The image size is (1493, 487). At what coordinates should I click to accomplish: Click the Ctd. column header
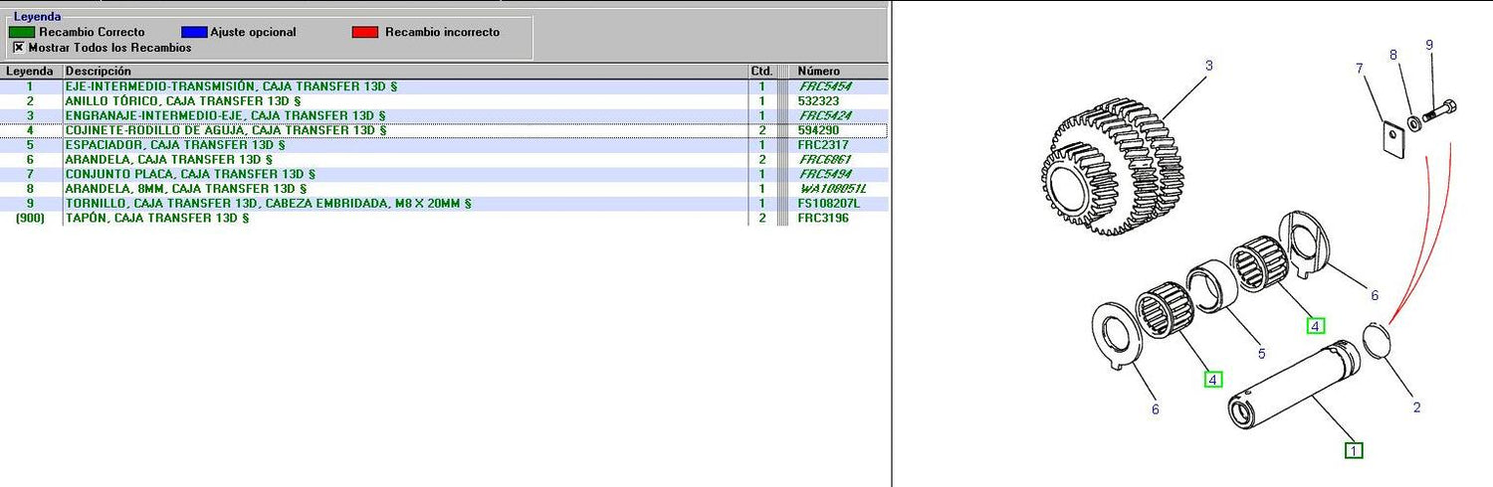(761, 72)
